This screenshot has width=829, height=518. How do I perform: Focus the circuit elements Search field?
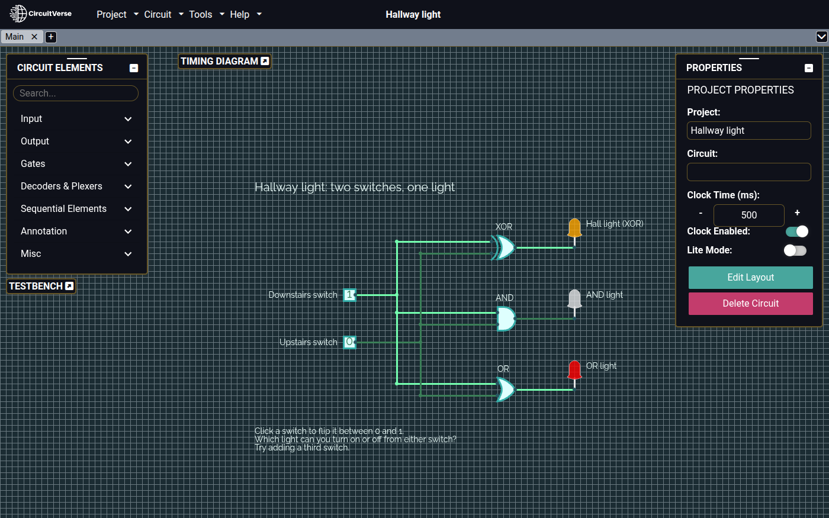click(x=76, y=93)
